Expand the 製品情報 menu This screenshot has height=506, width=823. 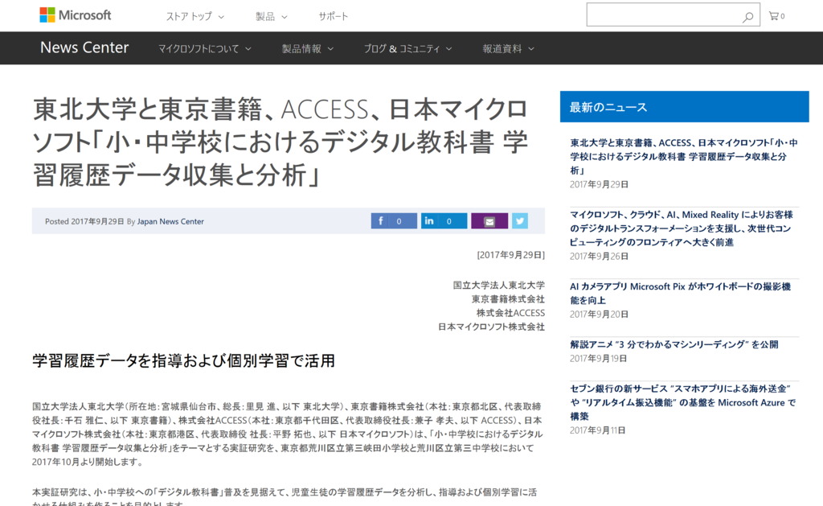(x=308, y=48)
